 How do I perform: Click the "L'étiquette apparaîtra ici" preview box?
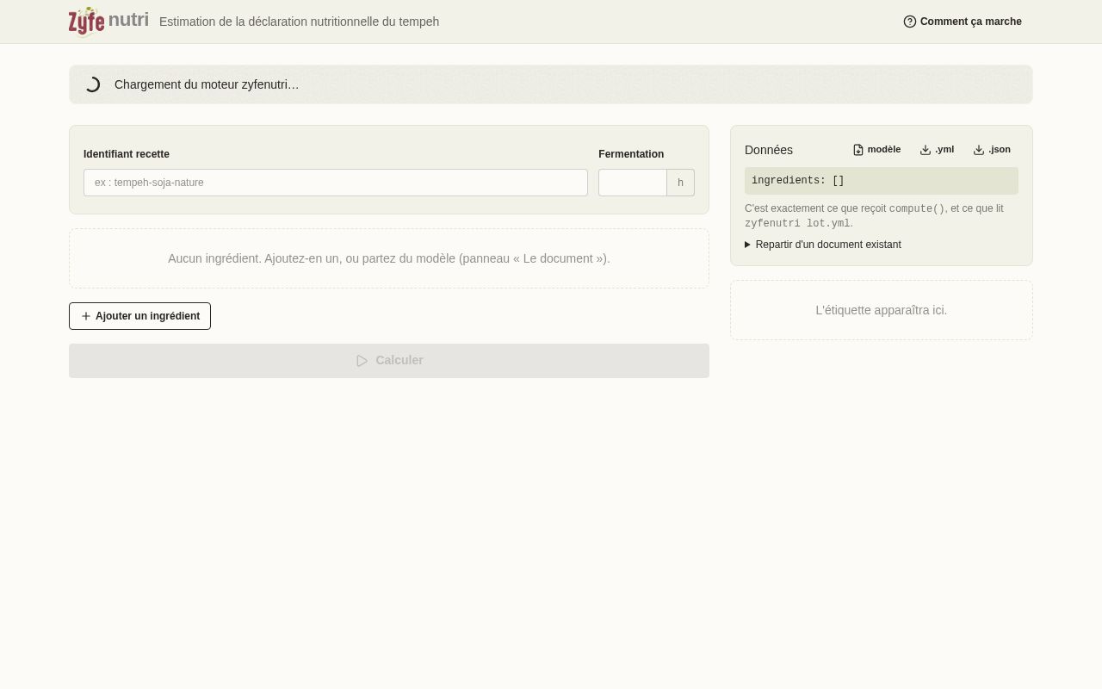882,310
